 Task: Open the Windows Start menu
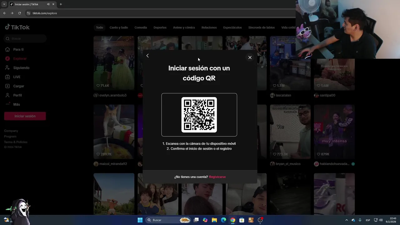pos(140,220)
